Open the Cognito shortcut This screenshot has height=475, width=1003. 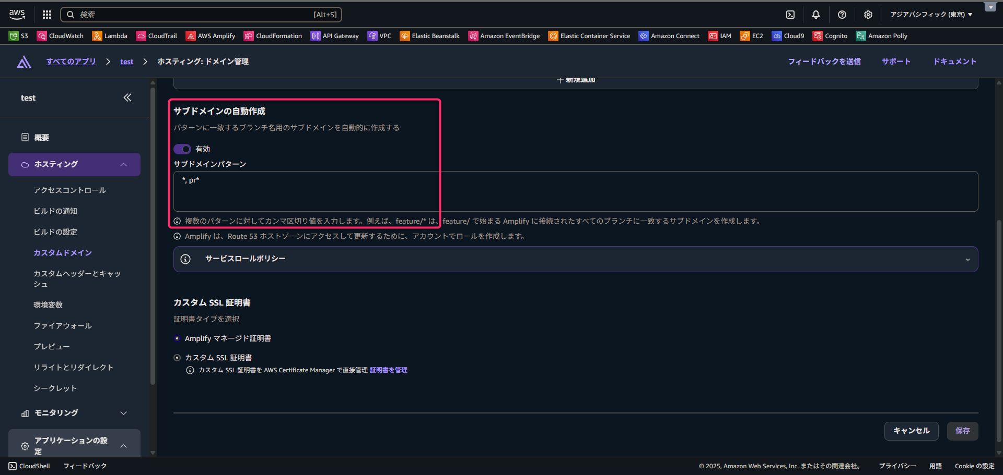point(831,36)
